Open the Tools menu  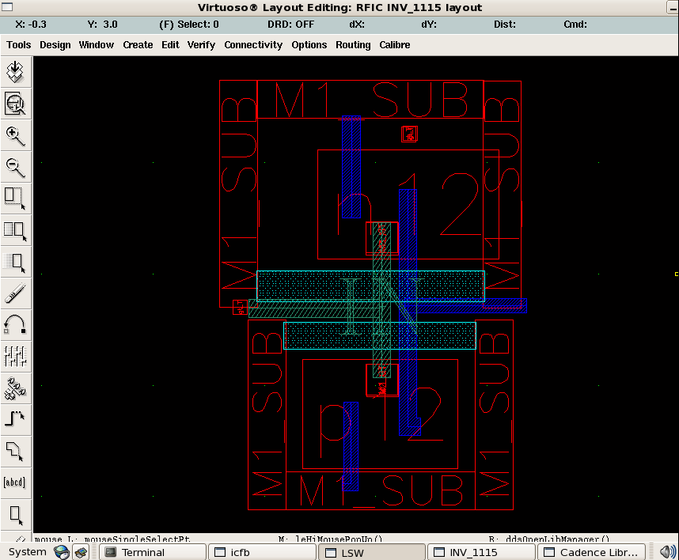19,45
